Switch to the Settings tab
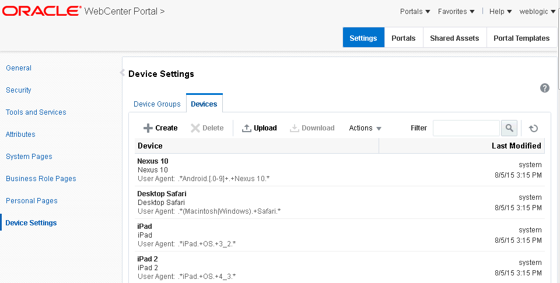560x283 pixels. [x=363, y=37]
